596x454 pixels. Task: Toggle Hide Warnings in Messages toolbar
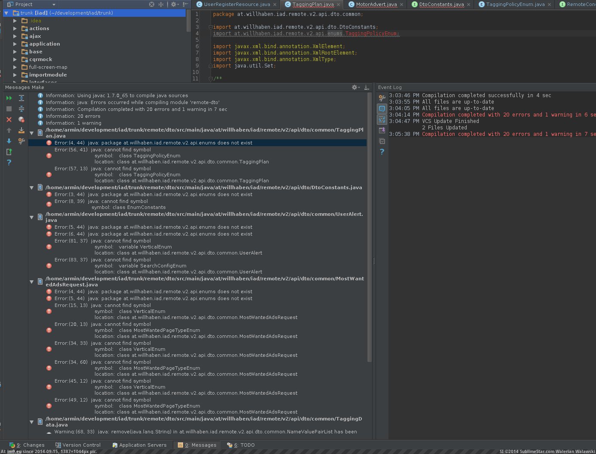[21, 120]
